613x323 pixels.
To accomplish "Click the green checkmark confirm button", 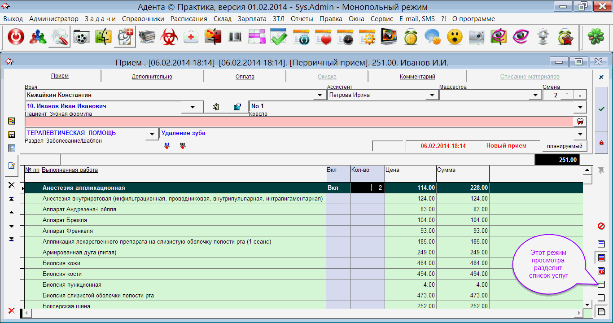I will point(601,109).
